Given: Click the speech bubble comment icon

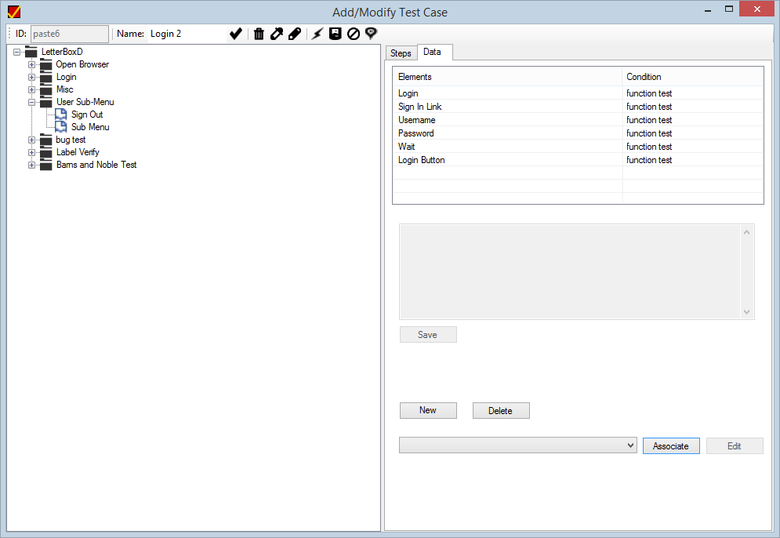Looking at the screenshot, I should (371, 34).
